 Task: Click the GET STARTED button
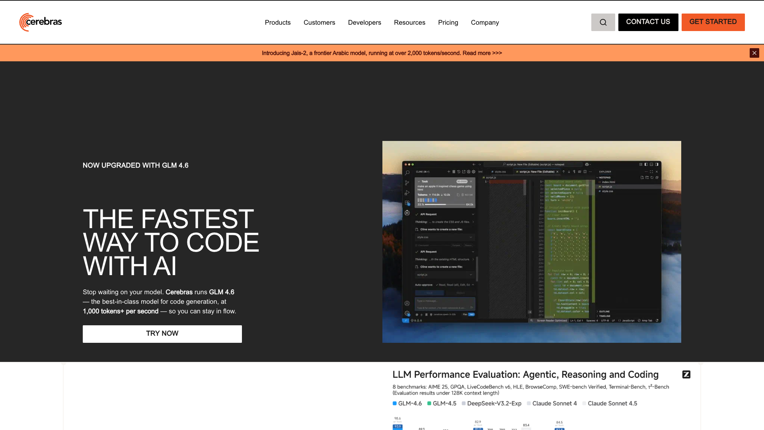(713, 22)
